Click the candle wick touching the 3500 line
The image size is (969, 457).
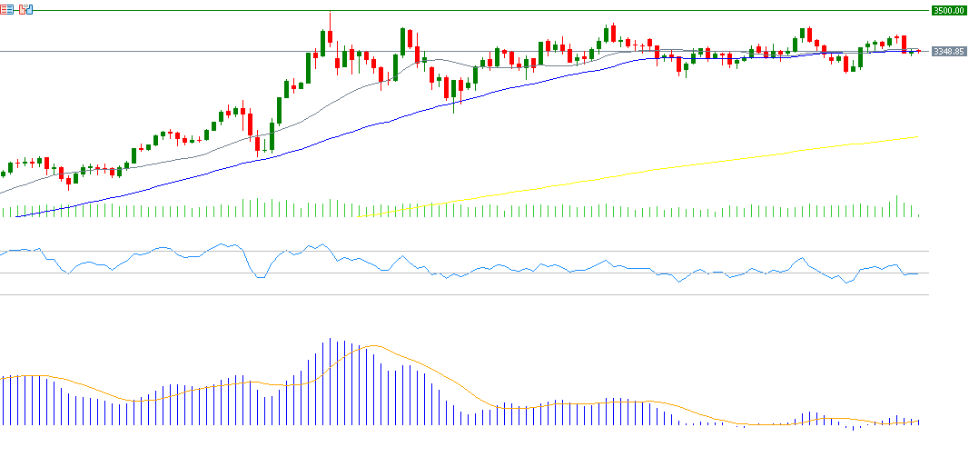click(330, 18)
